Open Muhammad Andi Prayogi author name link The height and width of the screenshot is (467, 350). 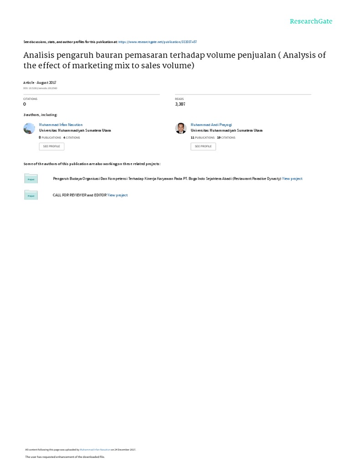click(211, 125)
